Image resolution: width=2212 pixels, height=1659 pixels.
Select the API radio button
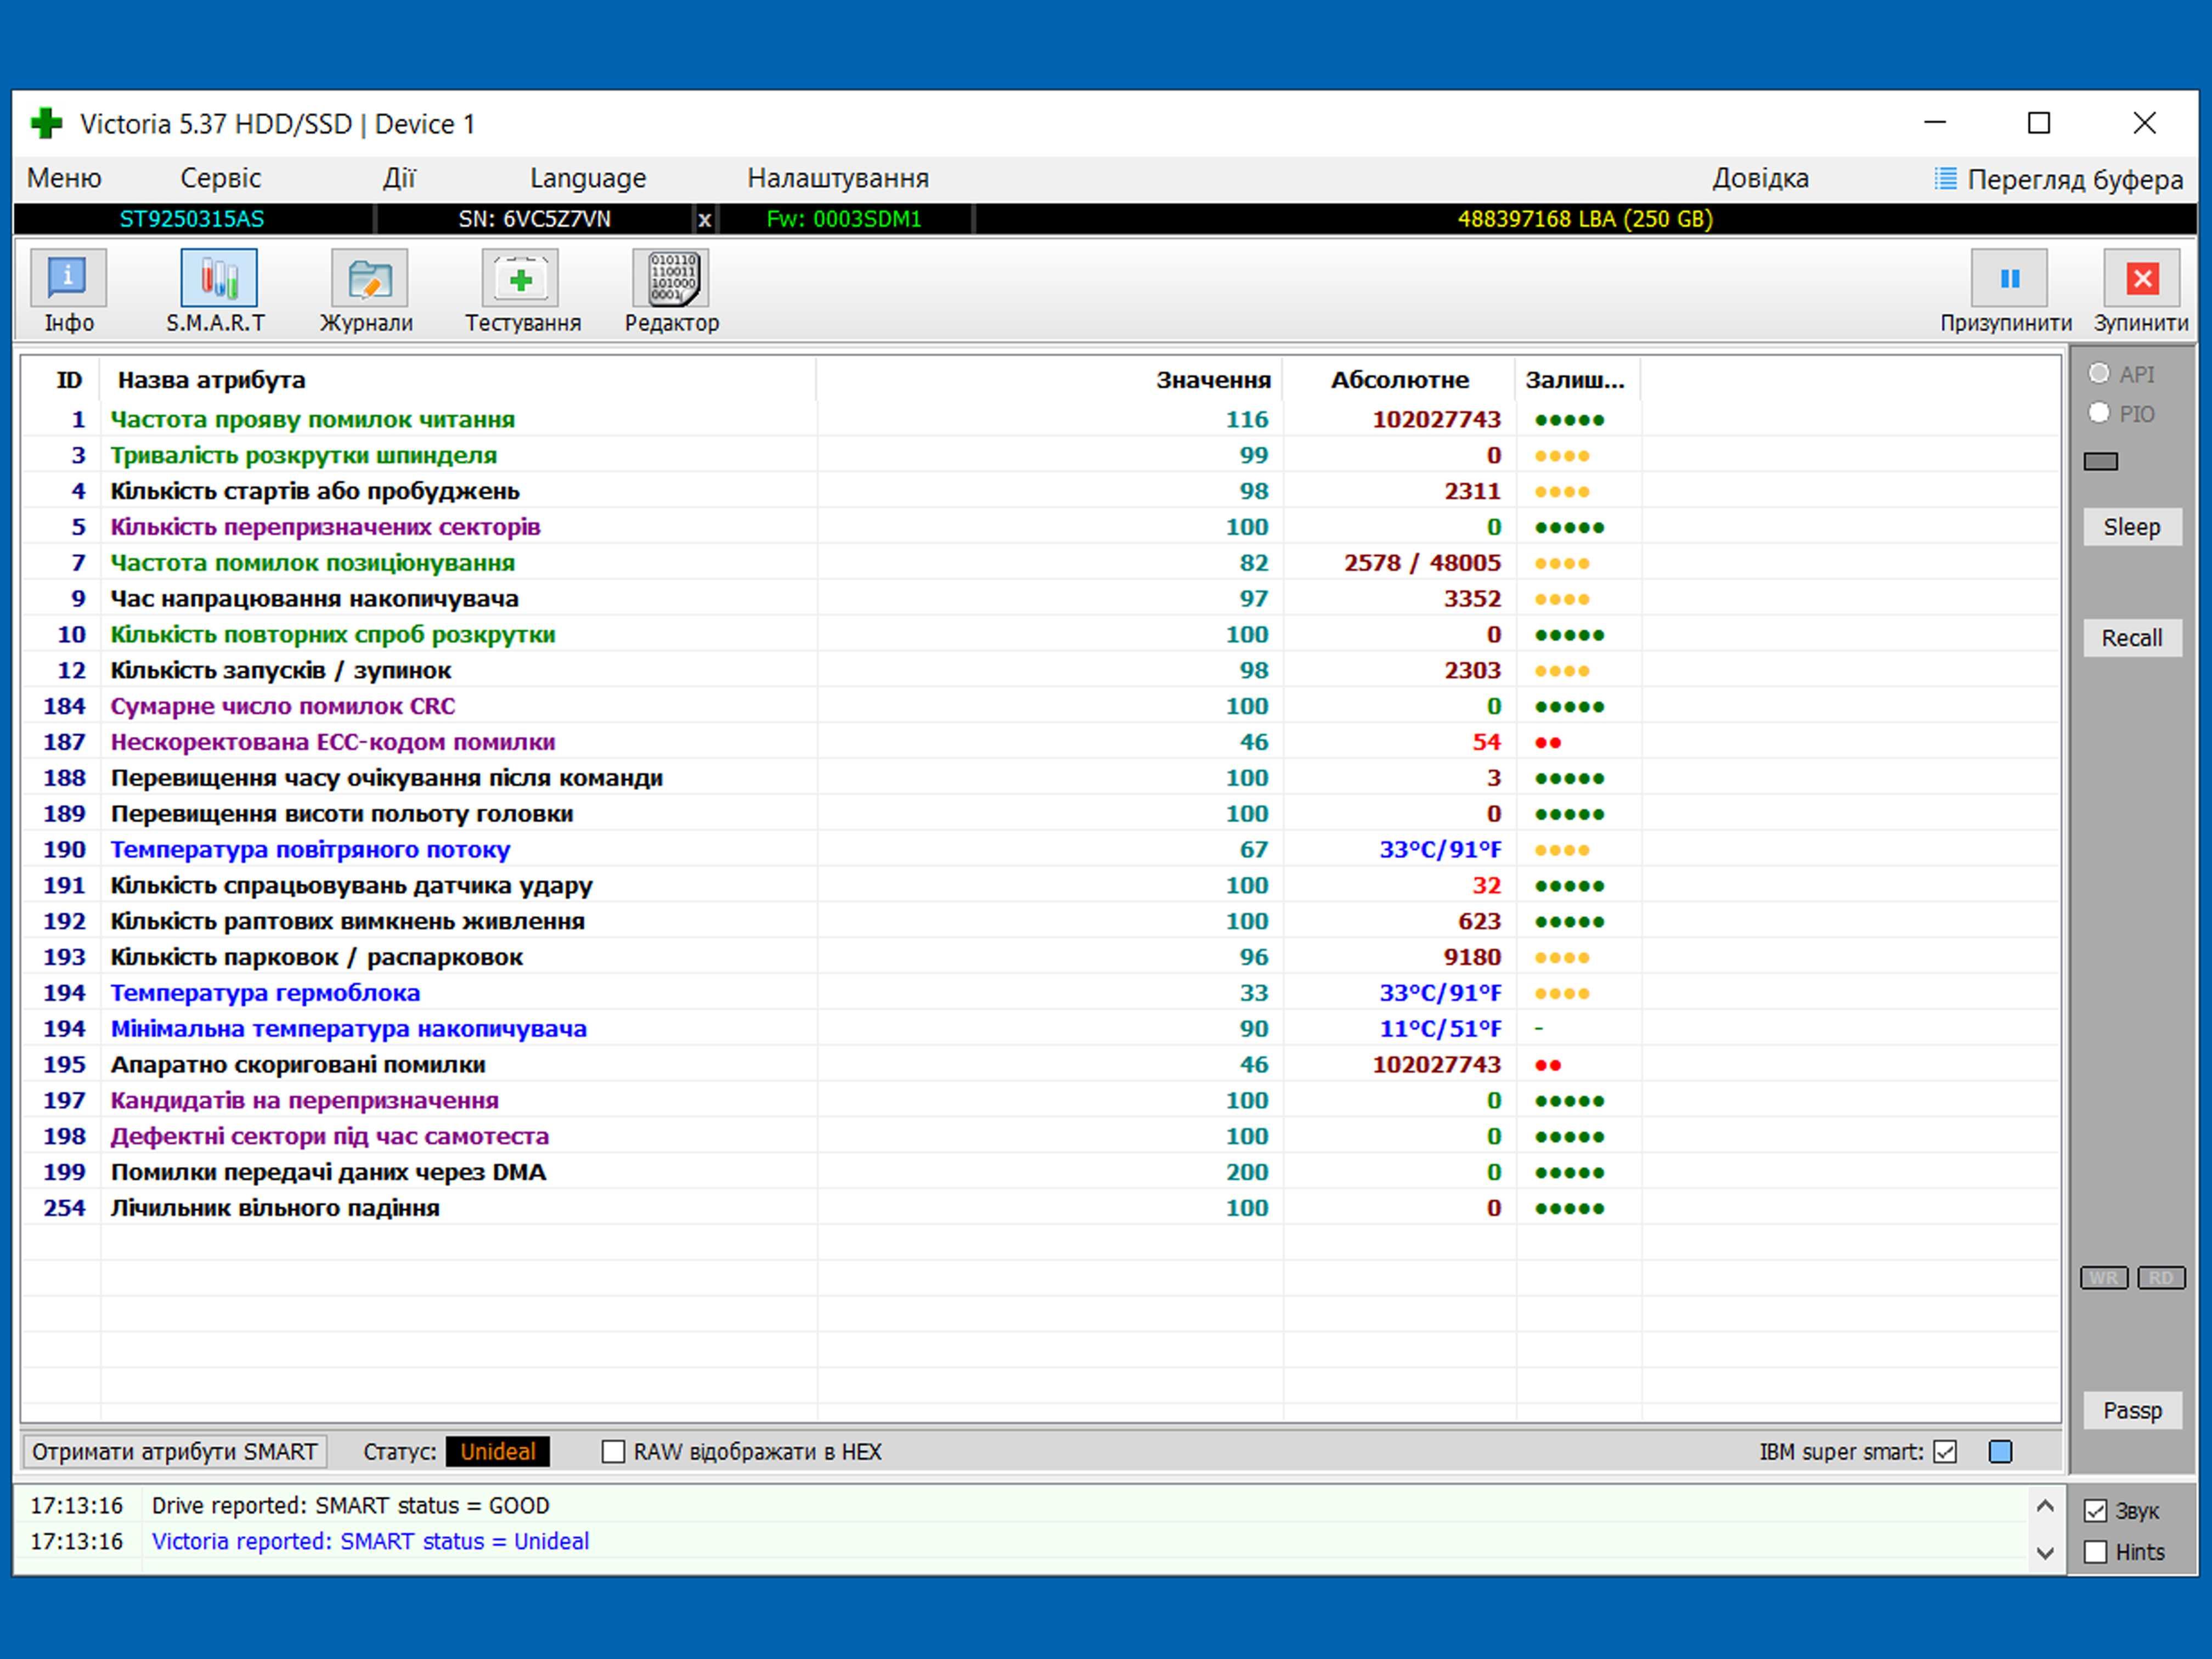click(2099, 373)
